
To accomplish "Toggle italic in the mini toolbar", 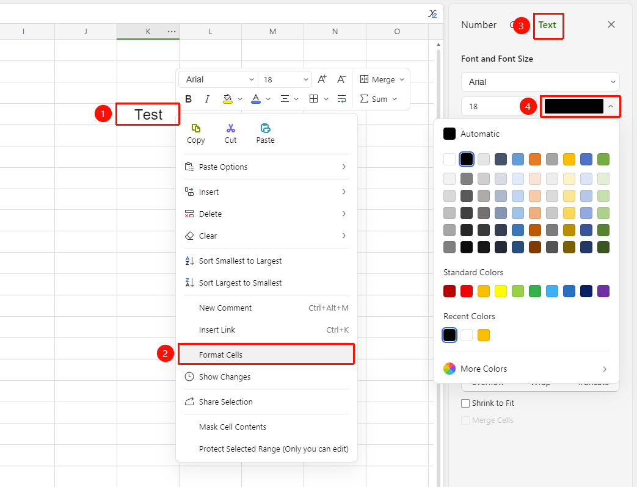I will [207, 99].
